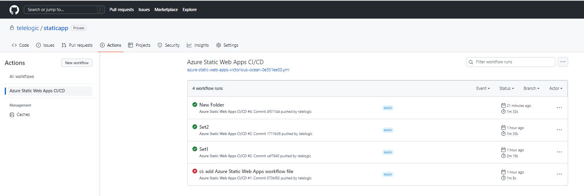
Task: Expand the Status filter dropdown
Action: pos(507,88)
